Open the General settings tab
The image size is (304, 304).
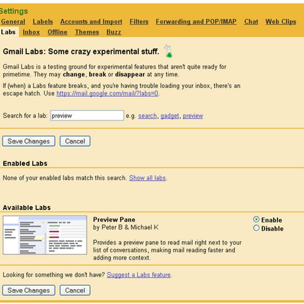click(13, 22)
